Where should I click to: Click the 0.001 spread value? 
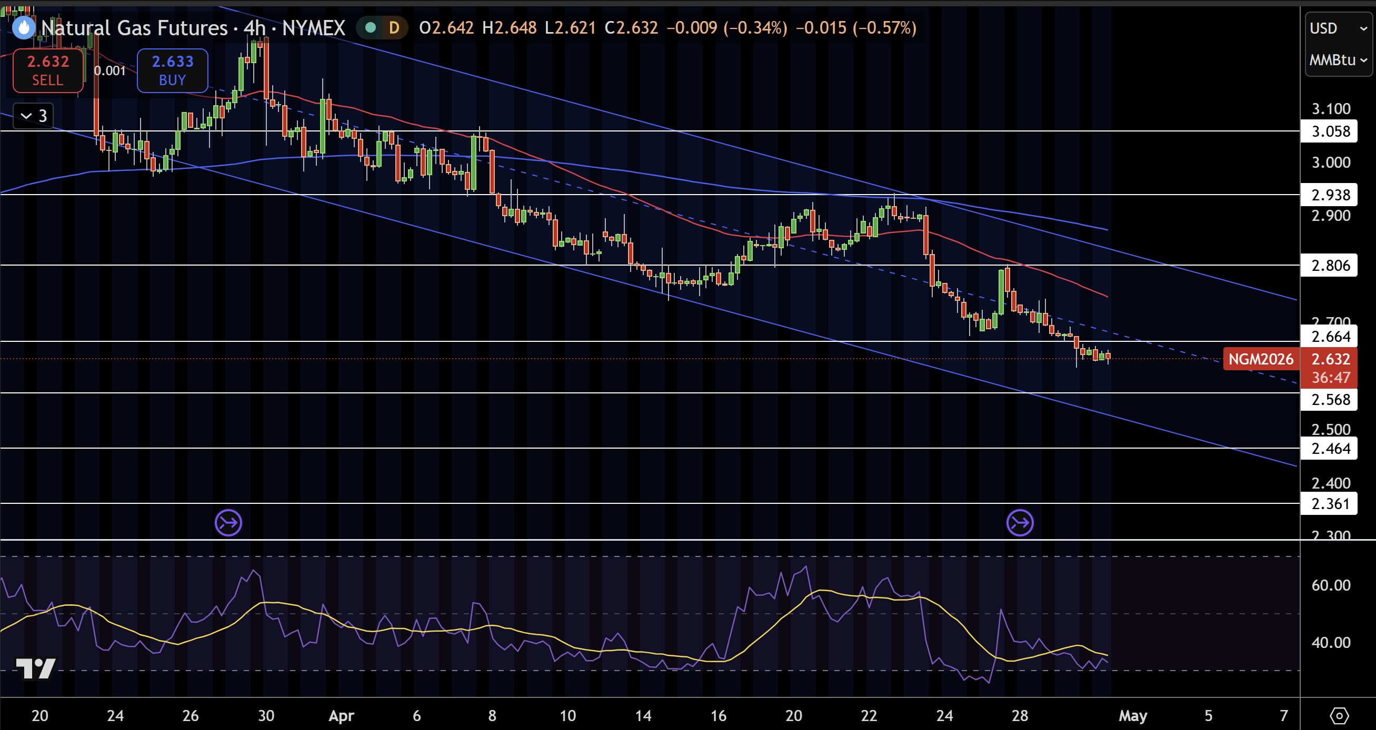(109, 70)
